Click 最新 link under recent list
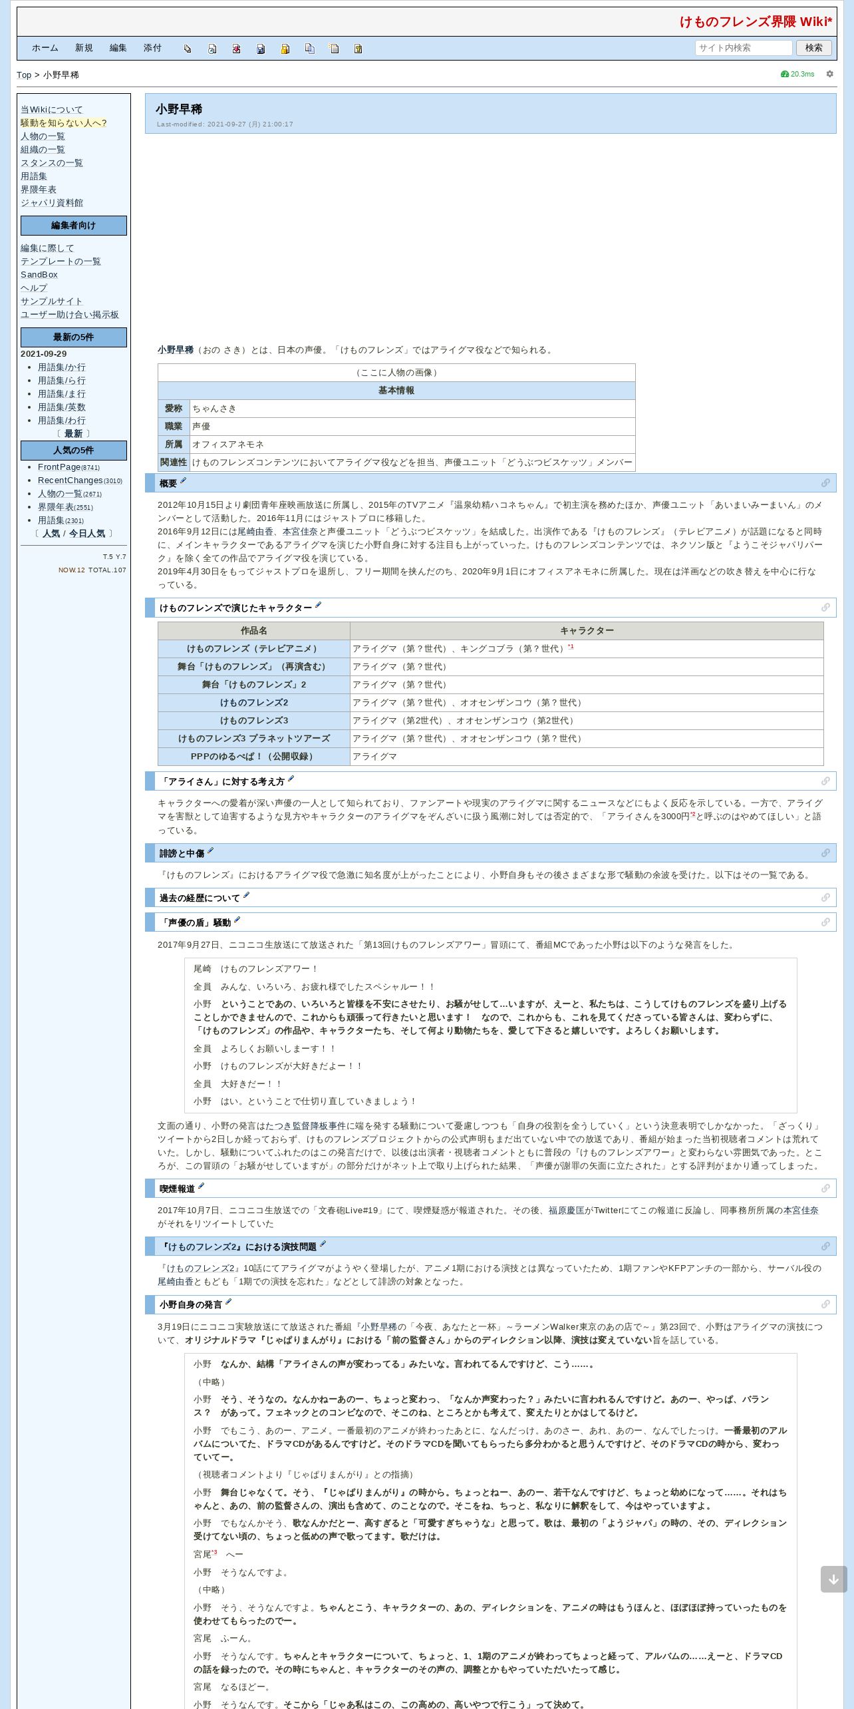 (73, 434)
